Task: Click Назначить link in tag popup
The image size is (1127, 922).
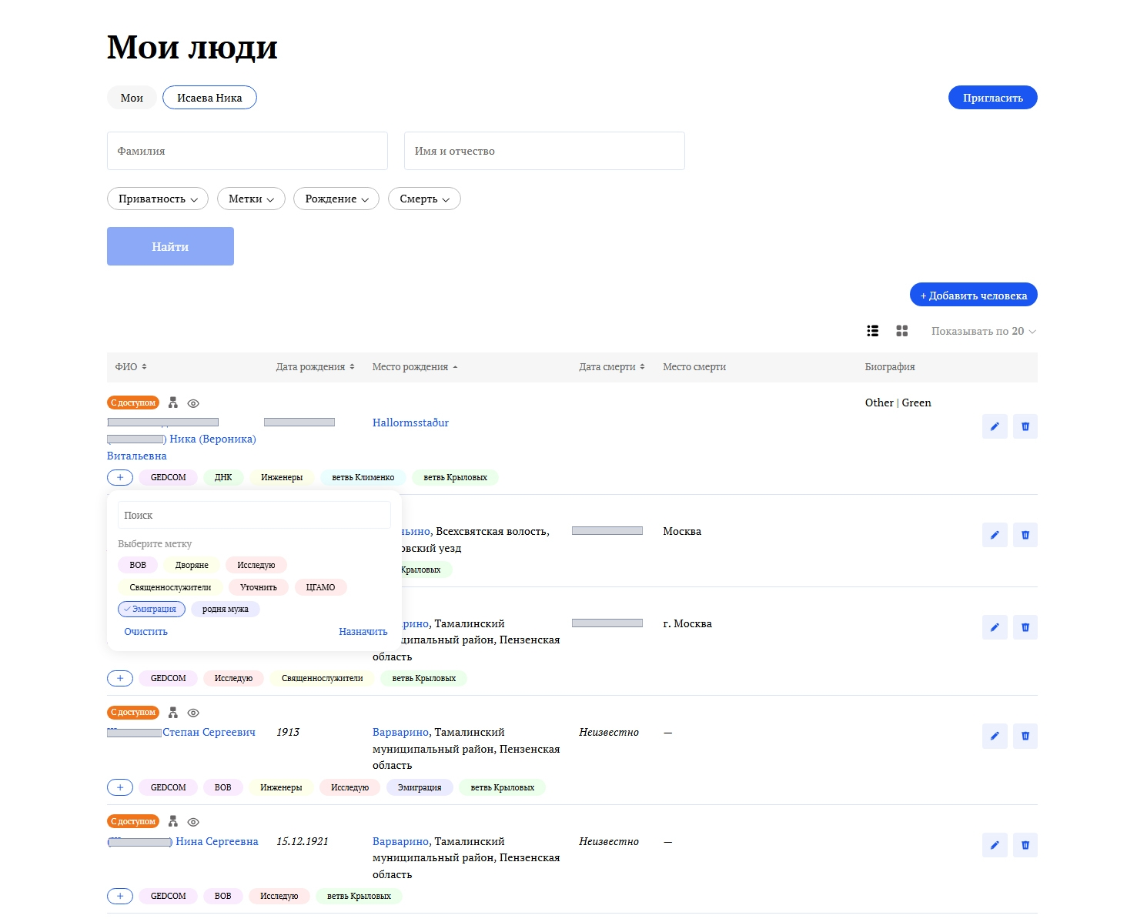Action: tap(363, 632)
